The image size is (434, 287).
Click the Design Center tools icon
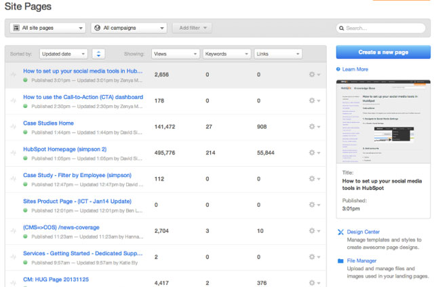point(340,232)
